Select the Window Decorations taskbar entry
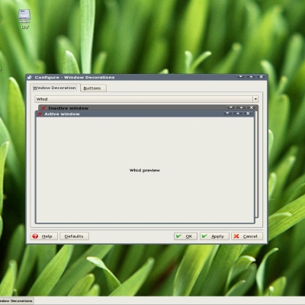The image size is (305, 305). tap(16, 301)
